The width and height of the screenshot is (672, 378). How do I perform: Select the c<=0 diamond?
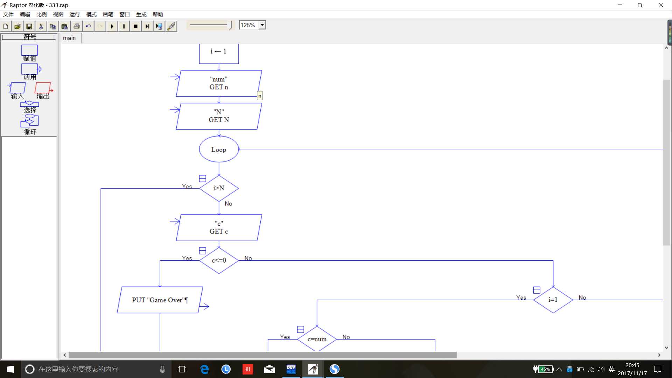[x=219, y=260]
